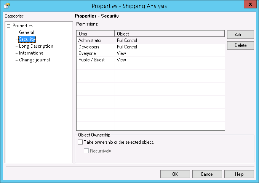Open the International category
Image resolution: width=259 pixels, height=183 pixels.
(32, 53)
